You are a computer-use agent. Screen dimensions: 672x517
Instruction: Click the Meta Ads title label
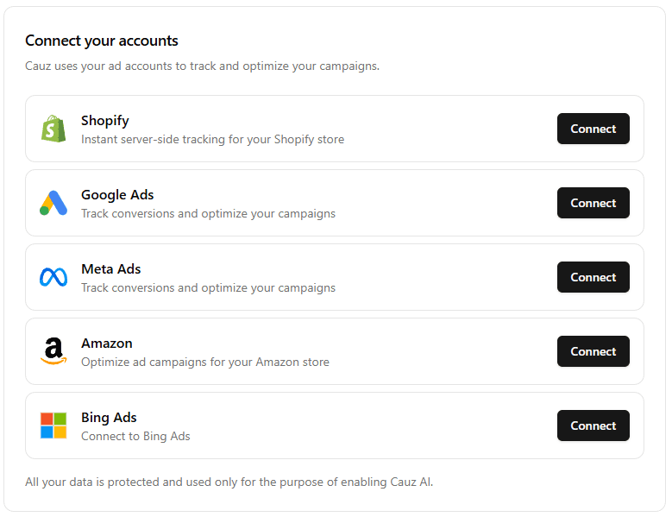tap(110, 269)
